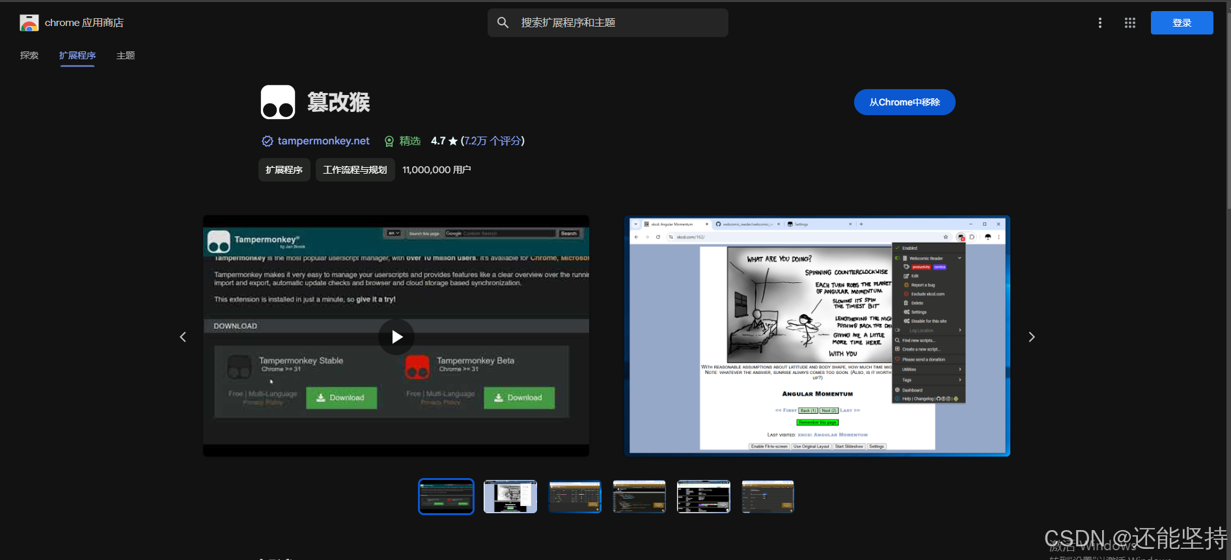Click the 11,000,000 用户 user count text
The height and width of the screenshot is (560, 1231).
pos(436,170)
